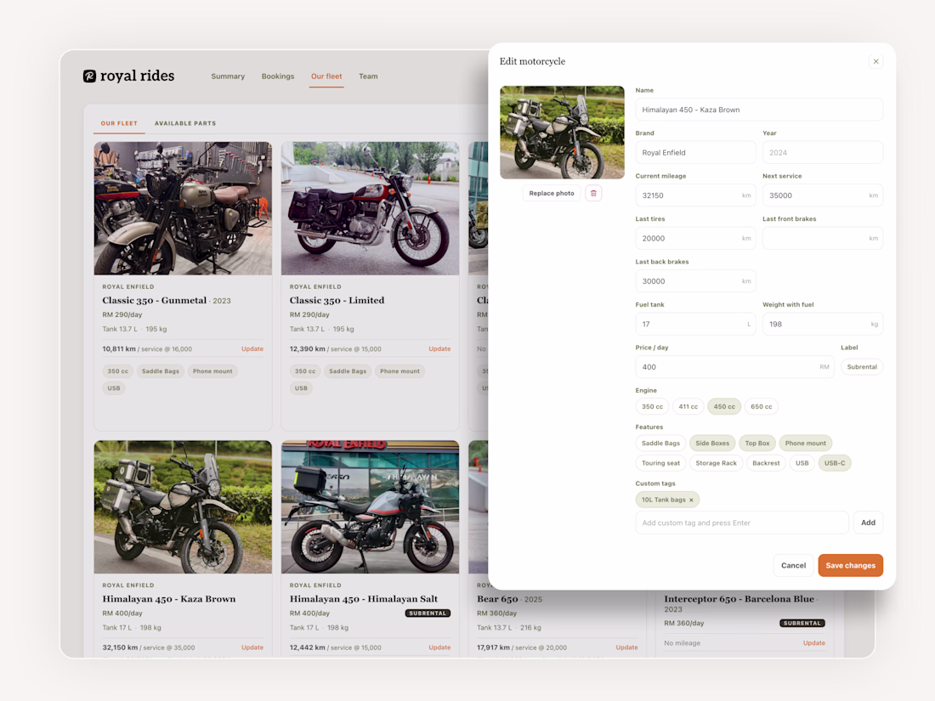Close the Edit motorcycle dialog
935x701 pixels.
click(x=876, y=61)
